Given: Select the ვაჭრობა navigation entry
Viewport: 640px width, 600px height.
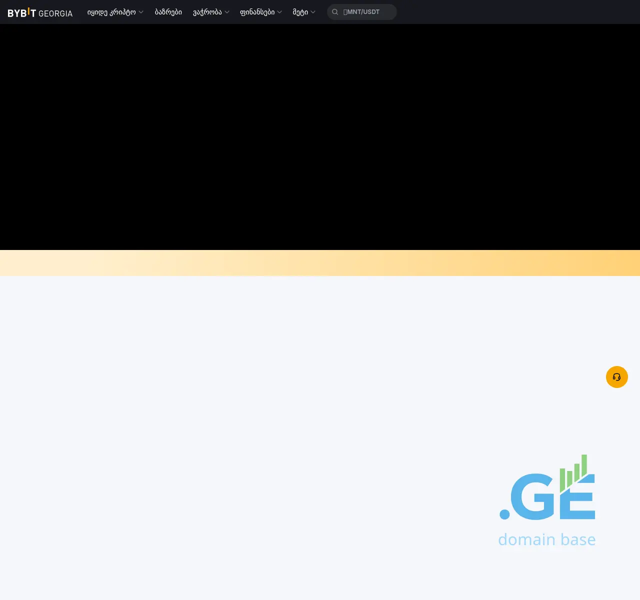Looking at the screenshot, I should click(x=207, y=12).
